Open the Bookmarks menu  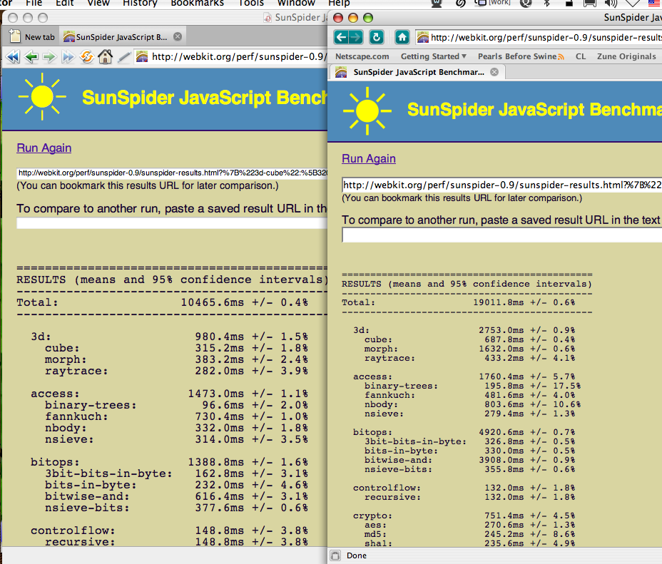197,4
